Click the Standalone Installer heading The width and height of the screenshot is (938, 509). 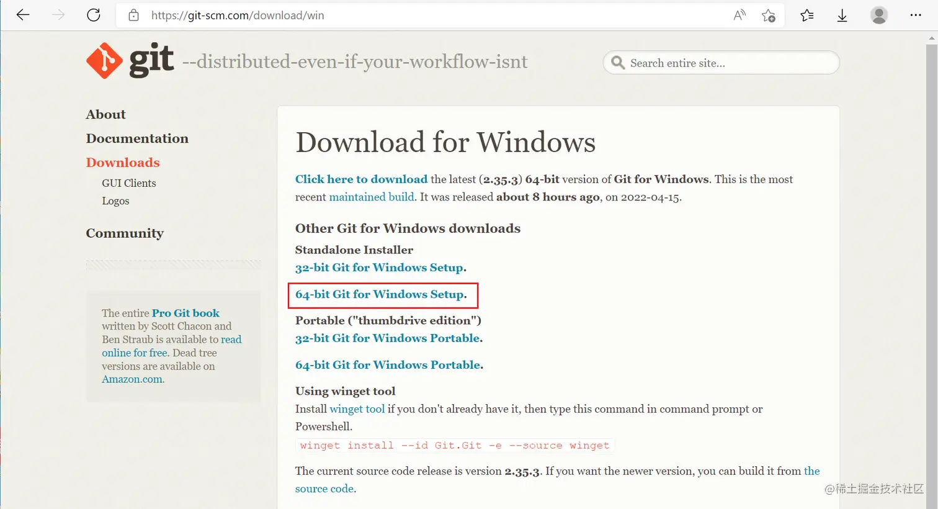pos(354,250)
